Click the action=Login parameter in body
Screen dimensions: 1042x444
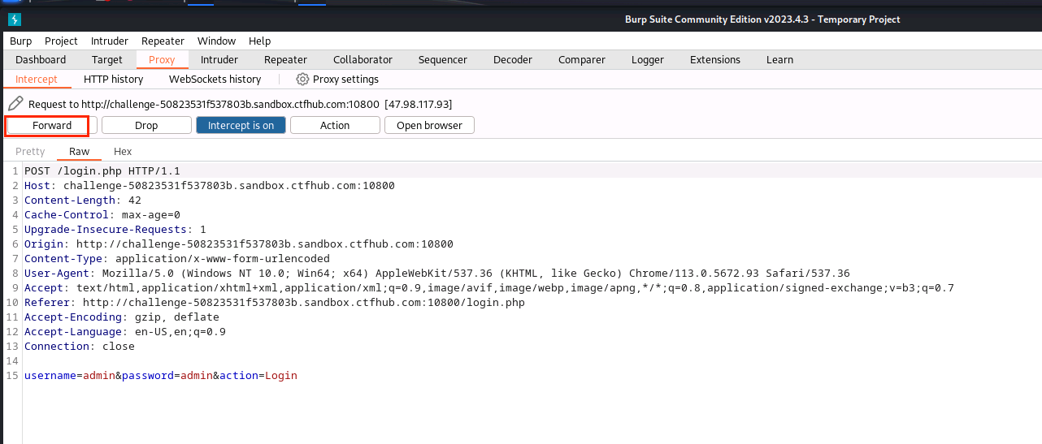pos(258,375)
